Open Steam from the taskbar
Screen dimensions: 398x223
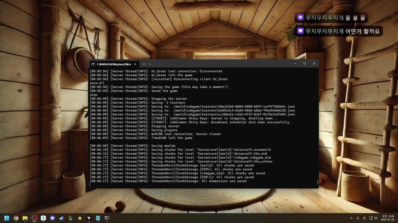coord(62,218)
